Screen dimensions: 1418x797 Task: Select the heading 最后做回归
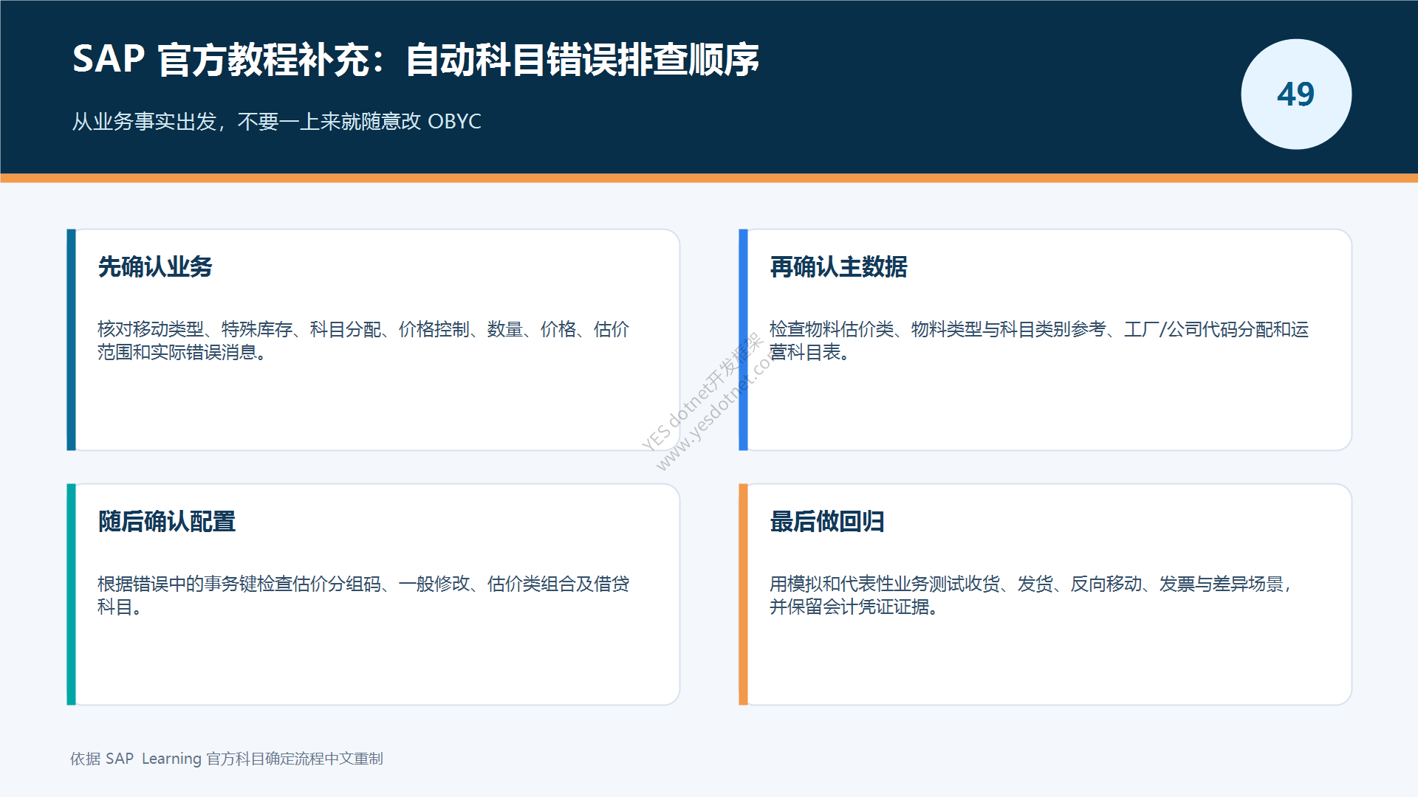827,521
